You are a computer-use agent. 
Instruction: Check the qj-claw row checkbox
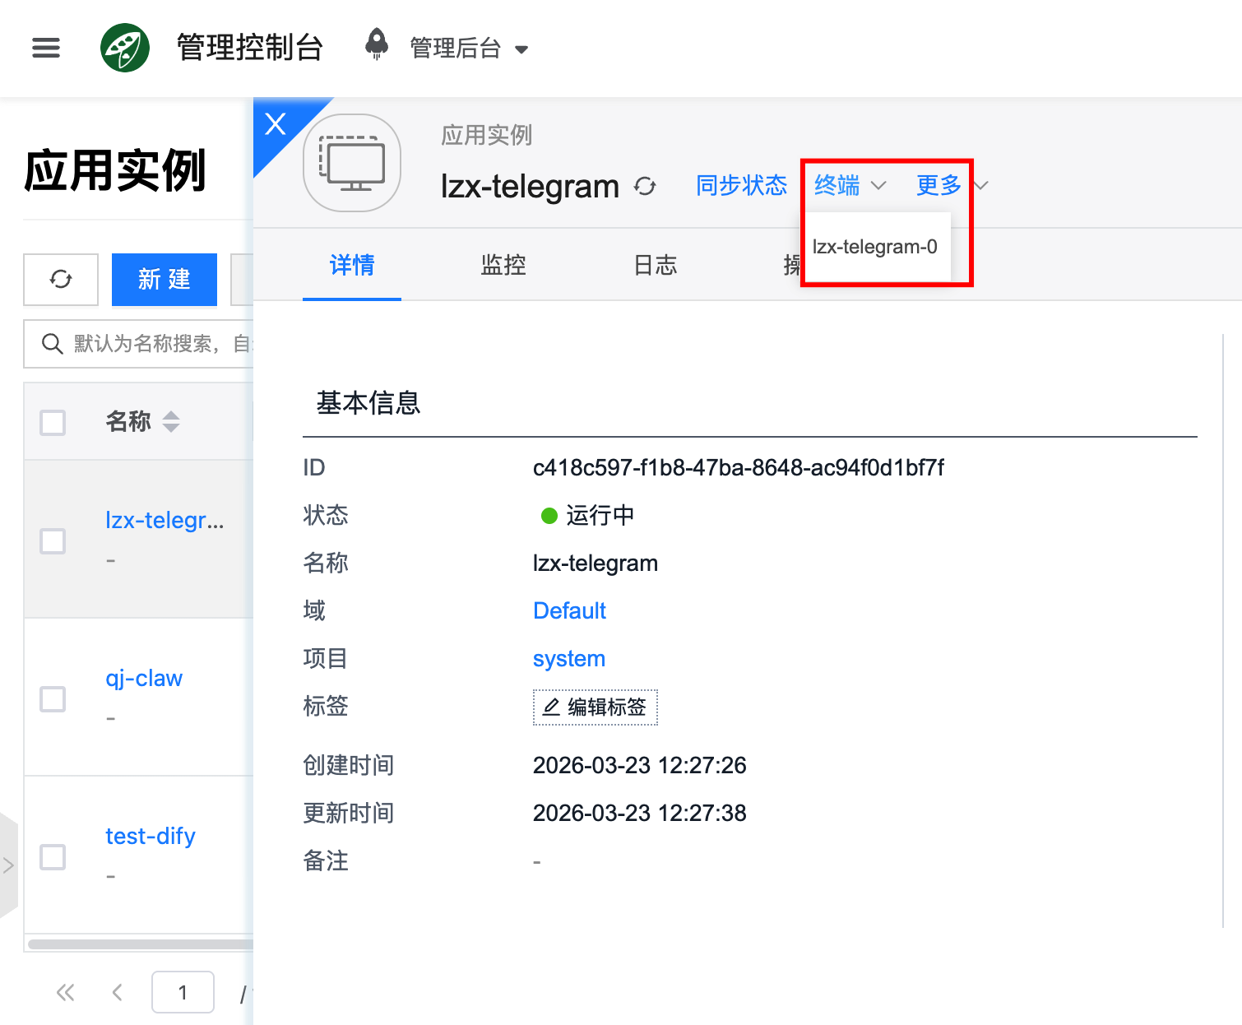[53, 698]
